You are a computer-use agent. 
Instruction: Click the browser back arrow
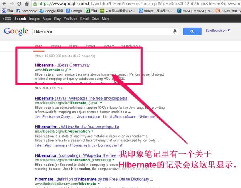[4, 4]
